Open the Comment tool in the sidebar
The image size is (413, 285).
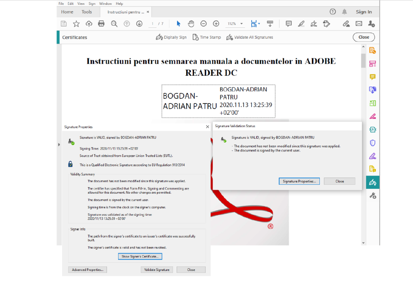372,77
